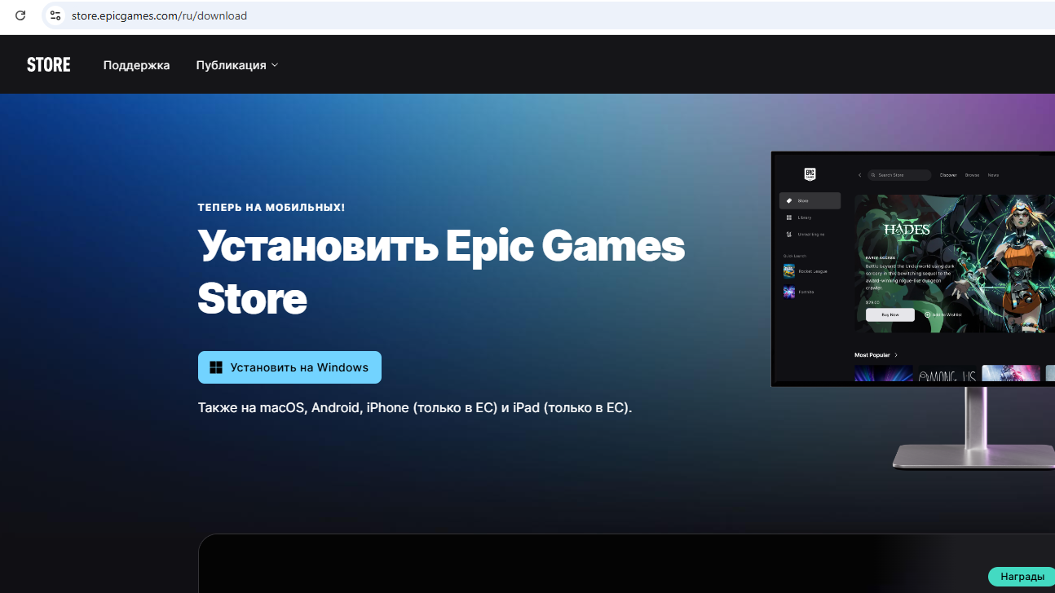Click the Установить Epic Games Store heading
The image size is (1055, 593).
[x=441, y=271]
